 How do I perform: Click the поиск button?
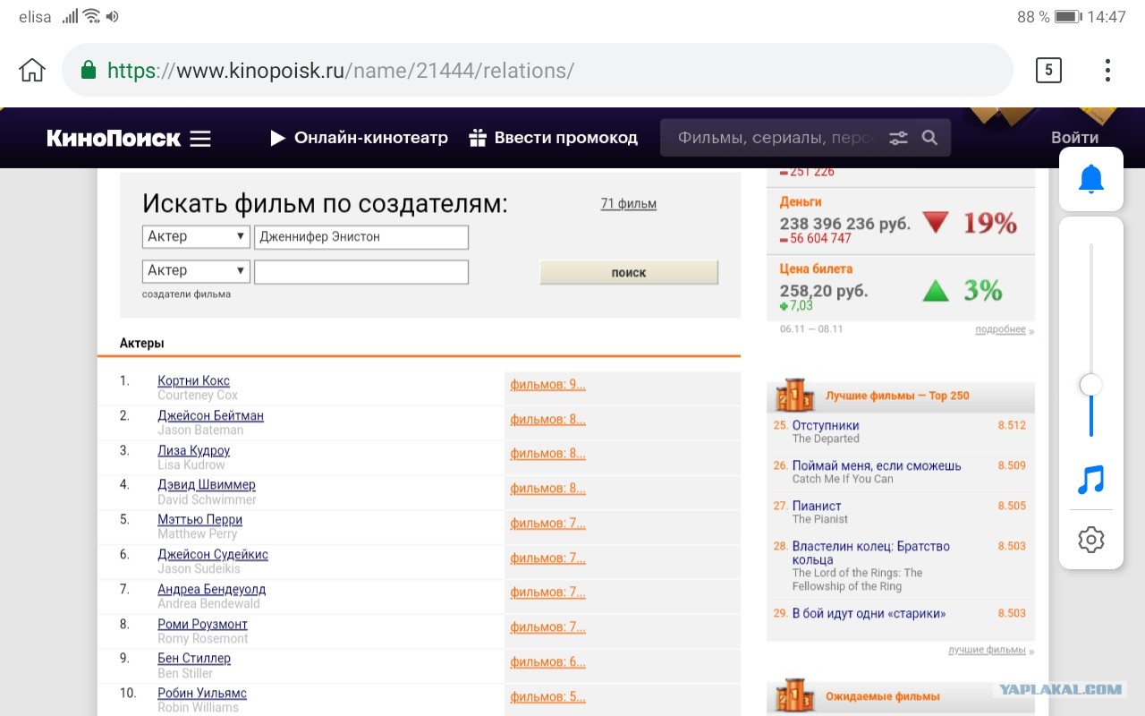tap(629, 273)
